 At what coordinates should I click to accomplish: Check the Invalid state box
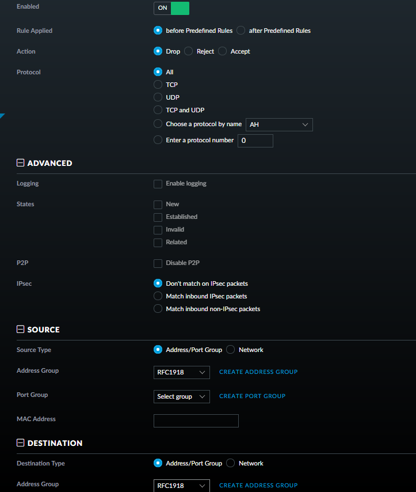(158, 230)
